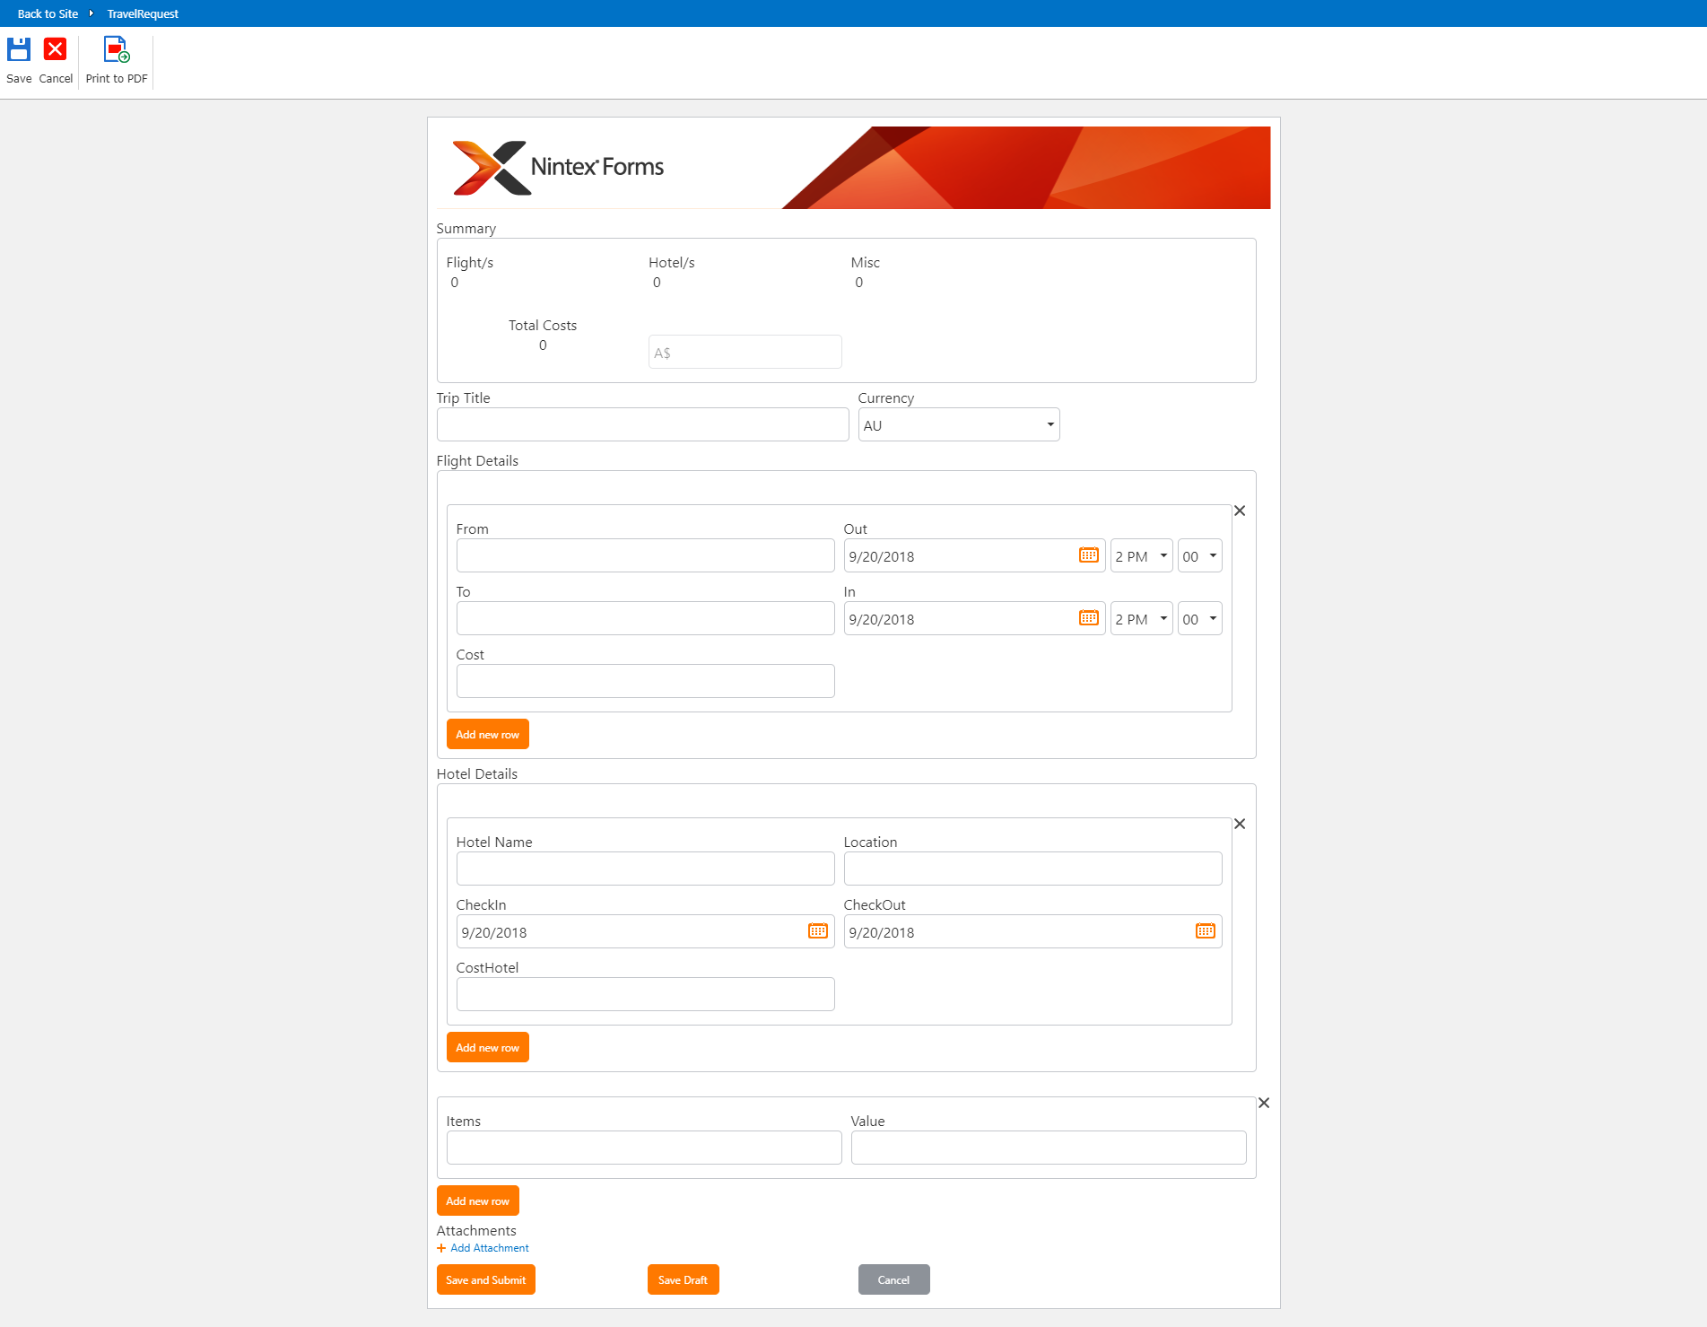Remove the Items and Value row
The image size is (1707, 1327).
click(1264, 1103)
